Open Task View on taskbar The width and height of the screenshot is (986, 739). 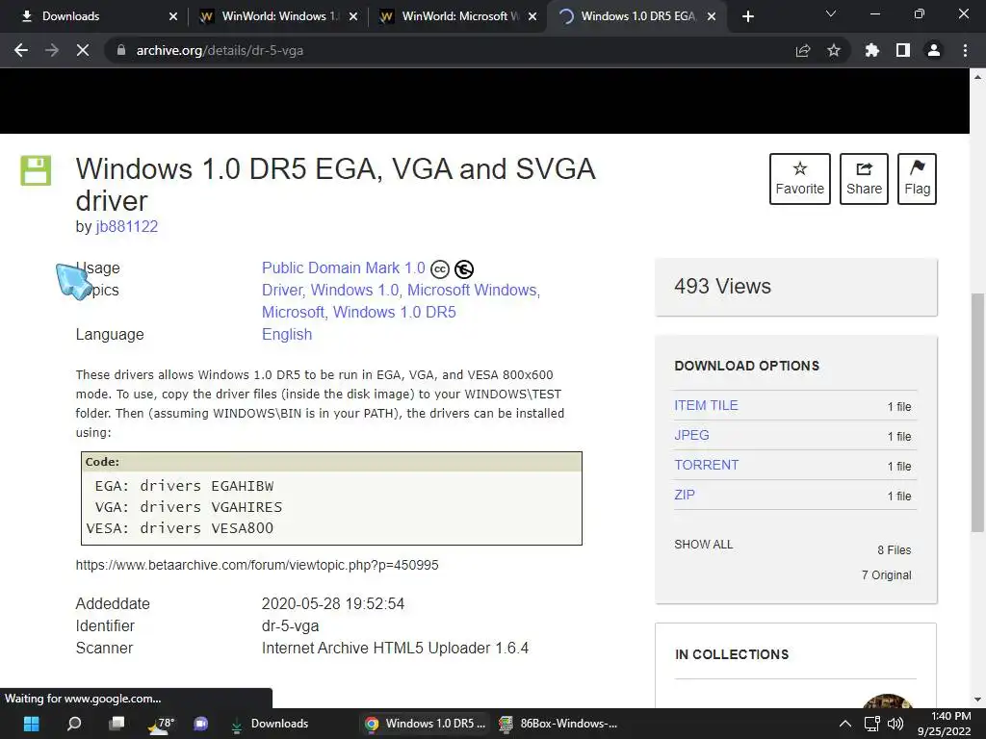tap(117, 724)
